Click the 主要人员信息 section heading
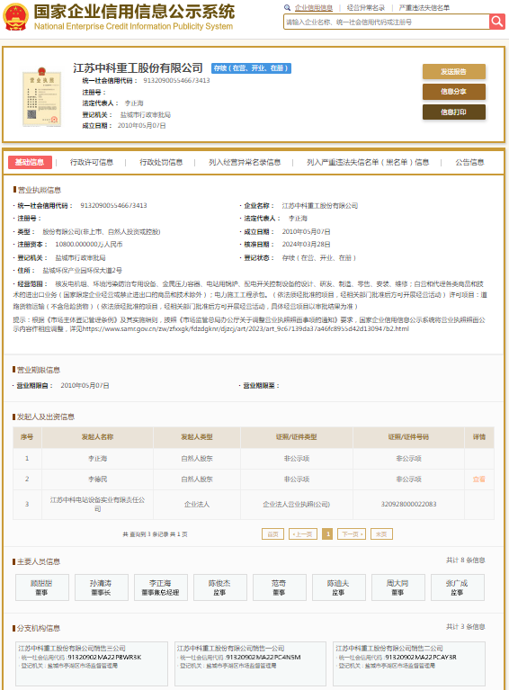The width and height of the screenshot is (509, 690). 39,562
